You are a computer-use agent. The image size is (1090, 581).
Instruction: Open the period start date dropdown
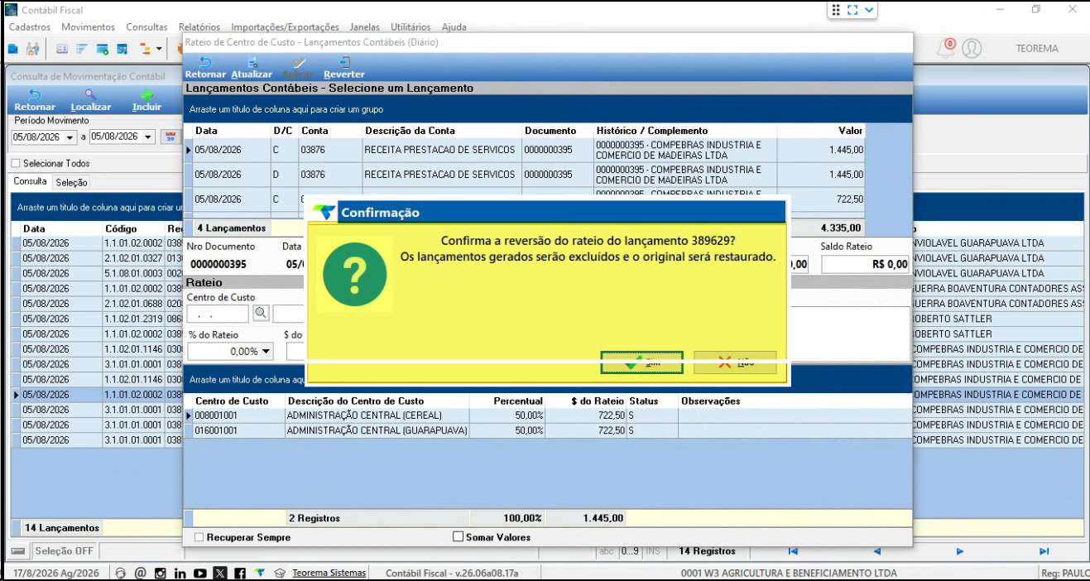(70, 137)
